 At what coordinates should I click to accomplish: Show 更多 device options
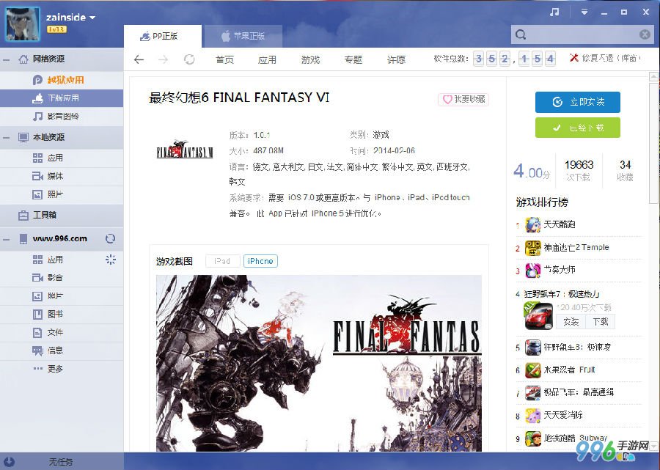coord(62,369)
